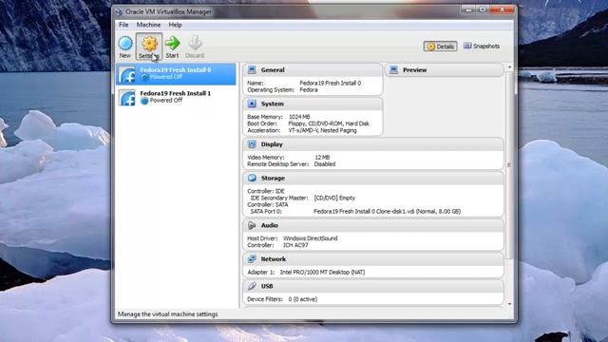
Task: Open the File menu
Action: pyautogui.click(x=123, y=25)
